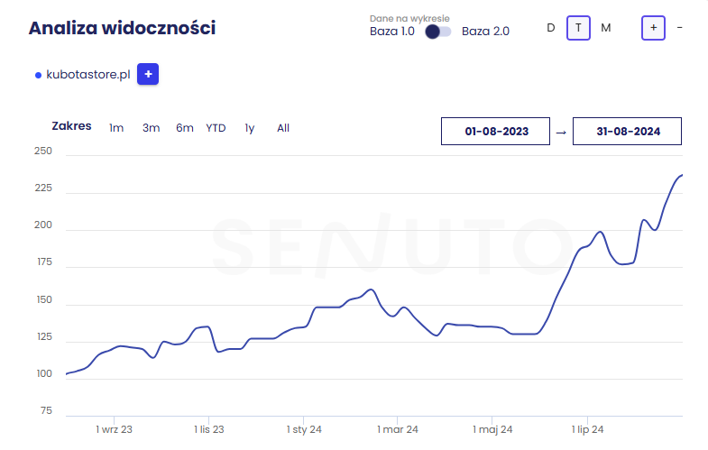Click the zoom out minus button

[679, 28]
